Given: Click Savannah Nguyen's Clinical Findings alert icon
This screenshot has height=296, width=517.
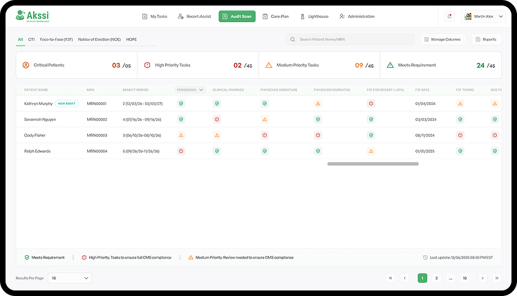Looking at the screenshot, I should coord(216,120).
